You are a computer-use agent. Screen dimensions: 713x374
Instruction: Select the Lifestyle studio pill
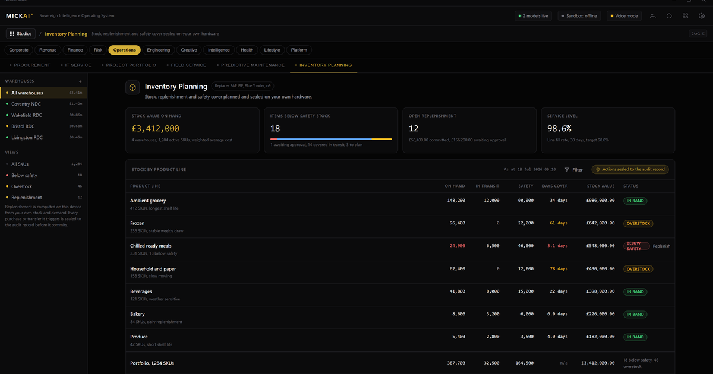click(x=272, y=50)
